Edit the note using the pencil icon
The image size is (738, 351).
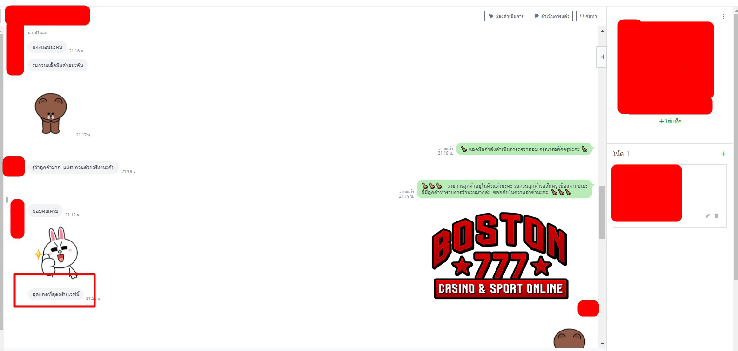tap(708, 215)
